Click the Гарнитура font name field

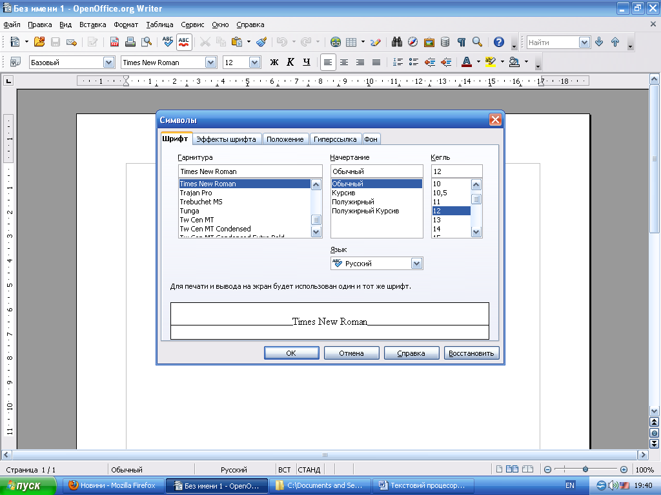250,171
